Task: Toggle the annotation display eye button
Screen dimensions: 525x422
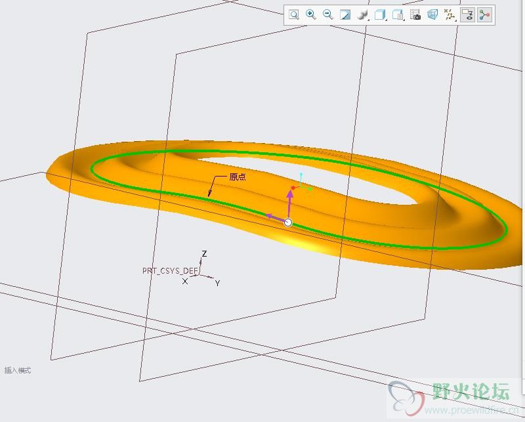Action: tap(467, 14)
